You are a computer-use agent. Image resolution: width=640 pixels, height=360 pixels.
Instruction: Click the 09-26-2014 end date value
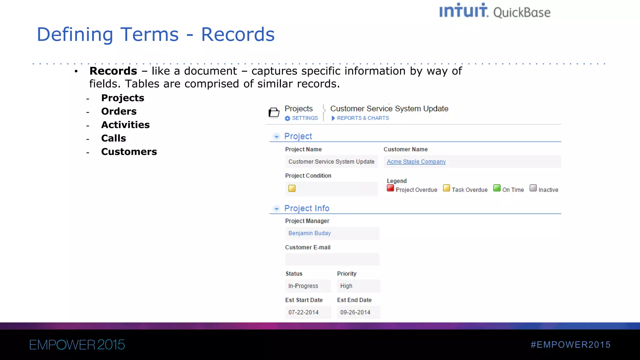click(358, 312)
